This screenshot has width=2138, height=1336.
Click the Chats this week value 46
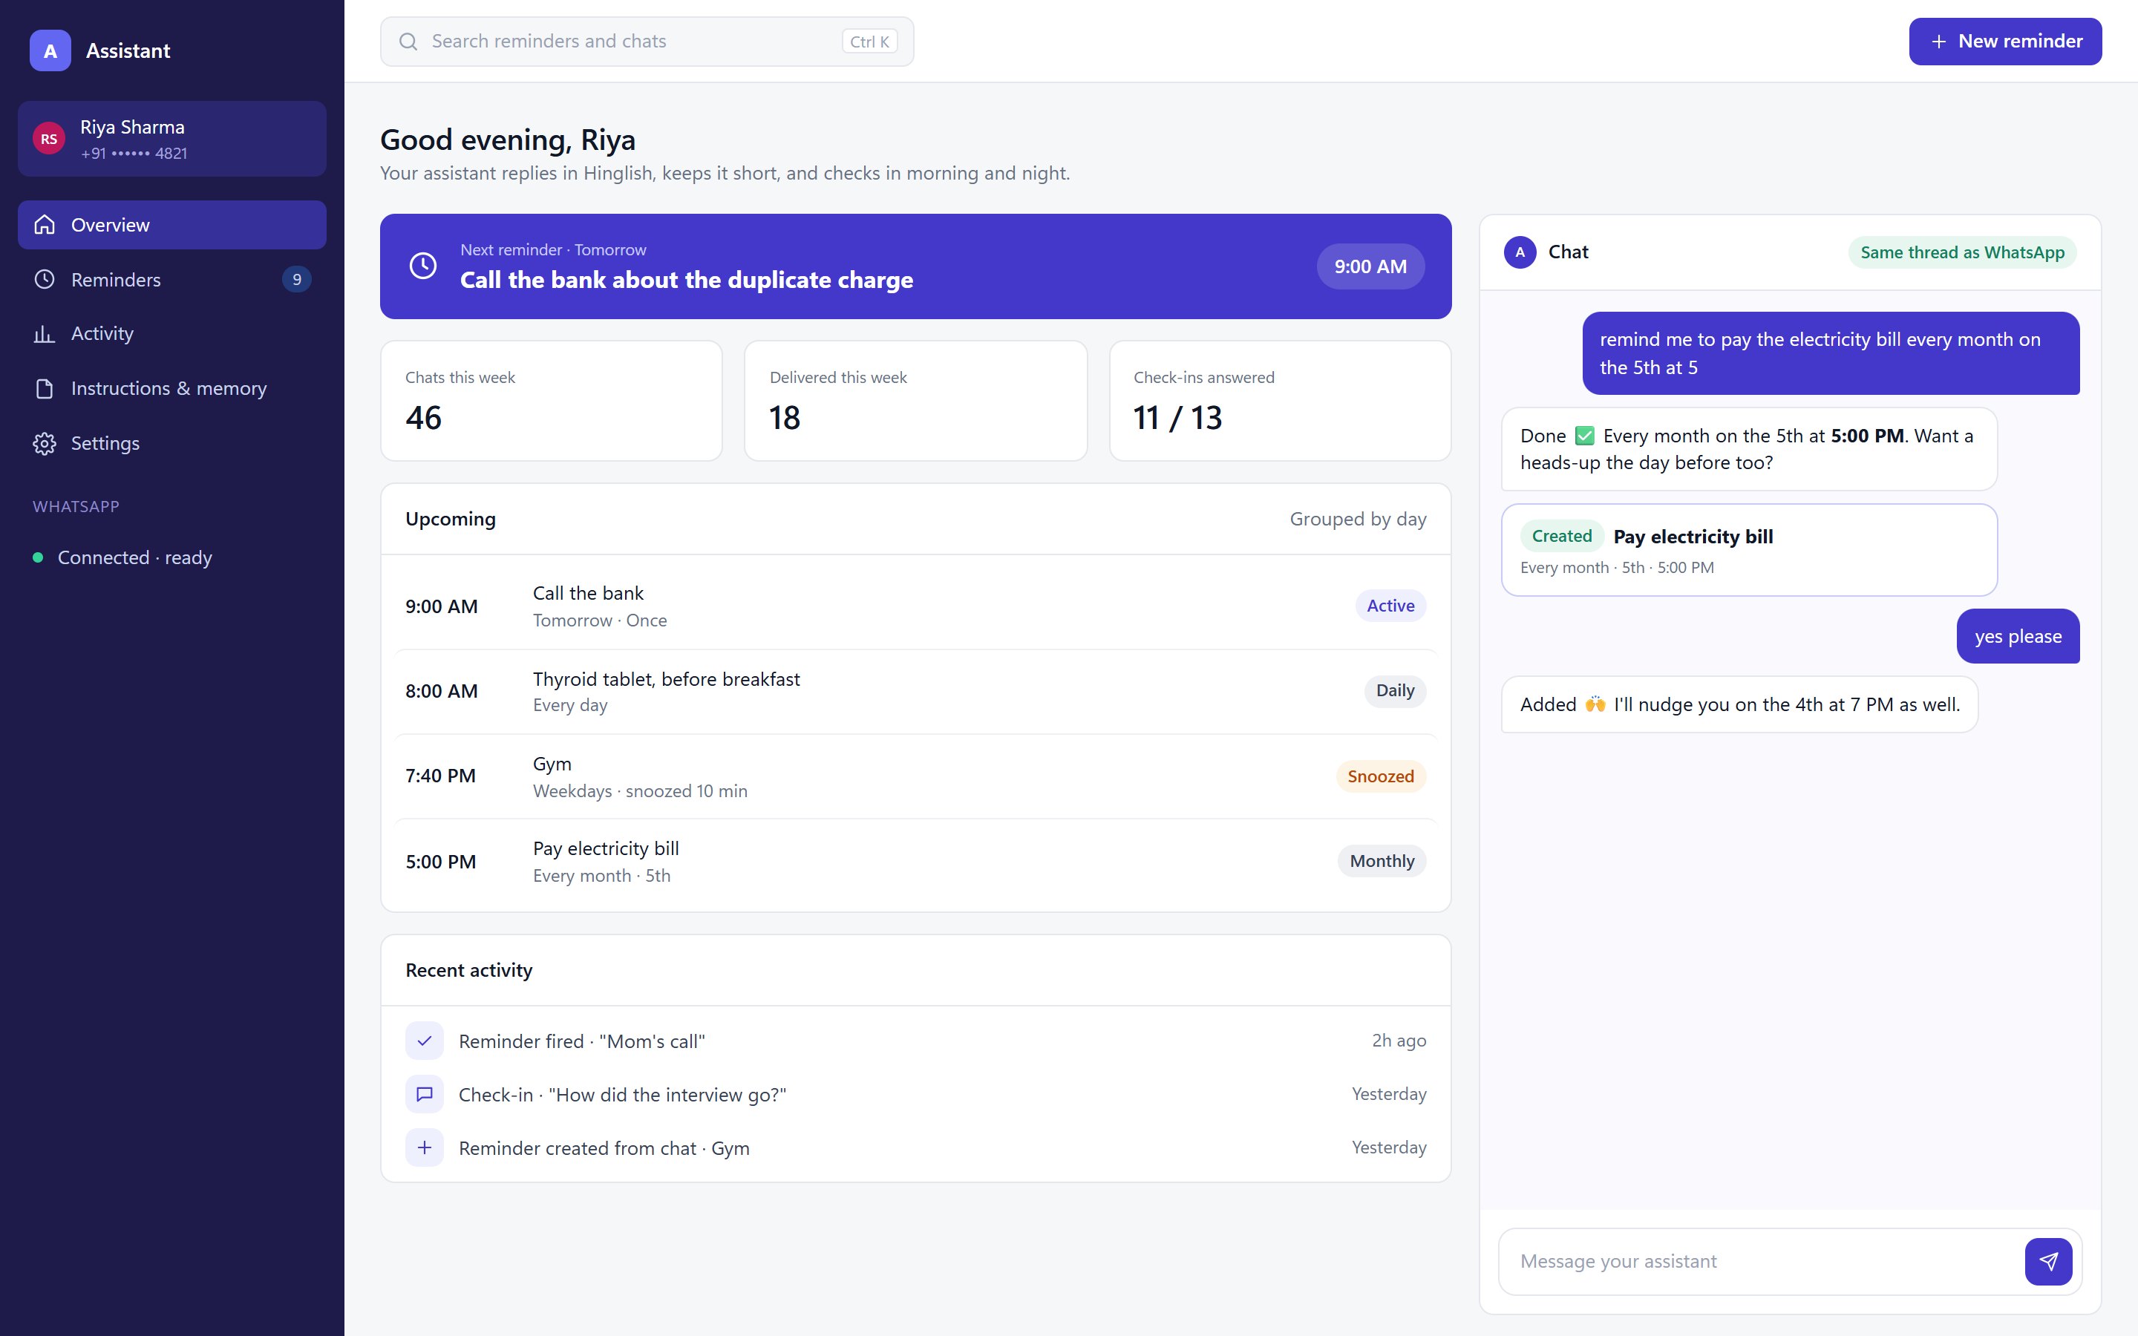click(x=423, y=418)
